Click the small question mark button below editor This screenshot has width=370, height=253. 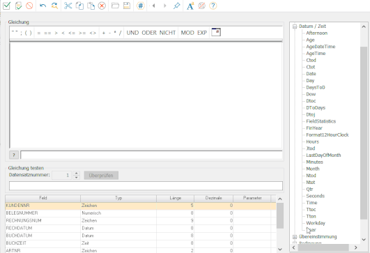(14, 155)
